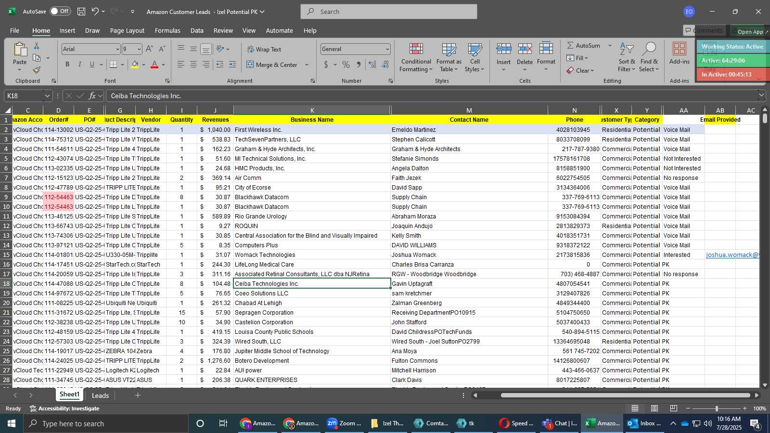Image resolution: width=770 pixels, height=433 pixels.
Task: Click the Font Color red swatch
Action: point(154,64)
